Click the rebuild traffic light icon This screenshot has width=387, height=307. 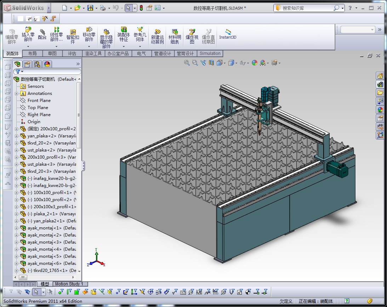141,8
